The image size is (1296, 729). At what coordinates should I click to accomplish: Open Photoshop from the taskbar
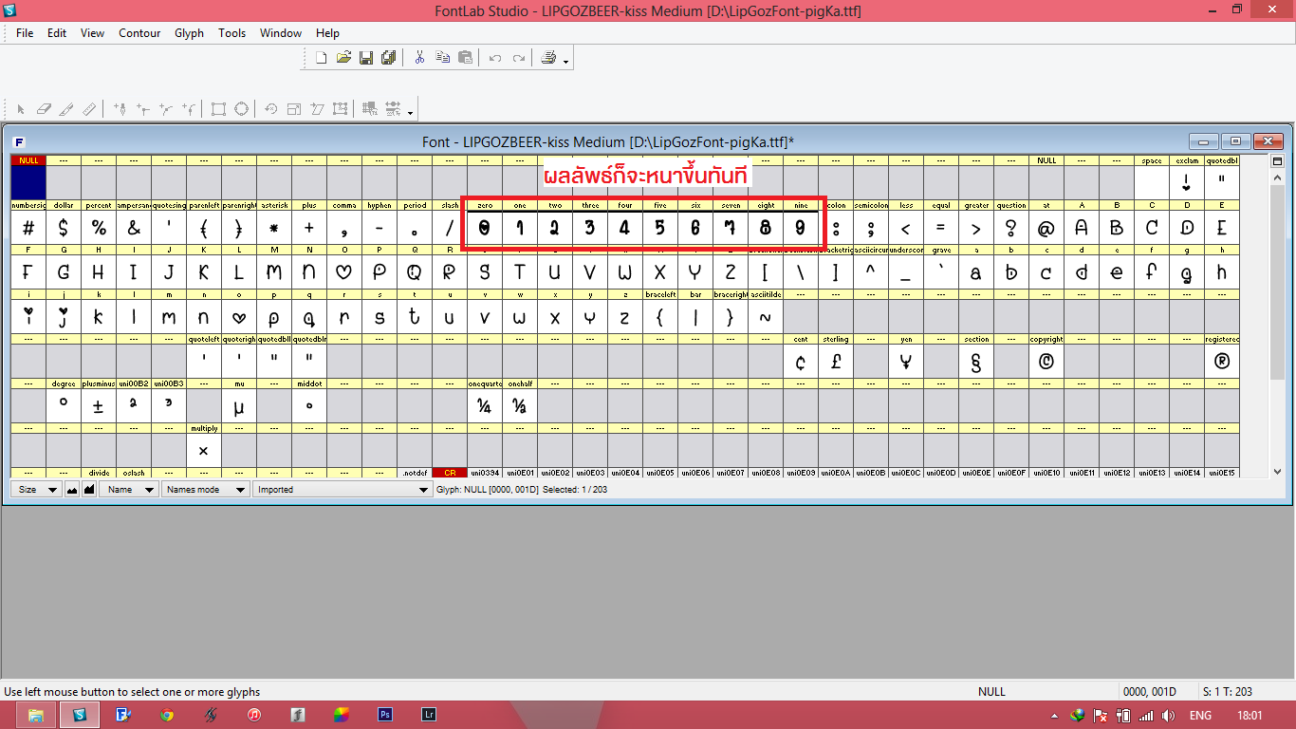click(385, 715)
